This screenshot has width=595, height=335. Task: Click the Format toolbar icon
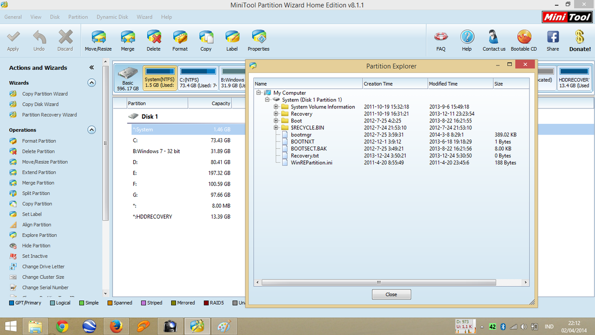click(x=180, y=37)
